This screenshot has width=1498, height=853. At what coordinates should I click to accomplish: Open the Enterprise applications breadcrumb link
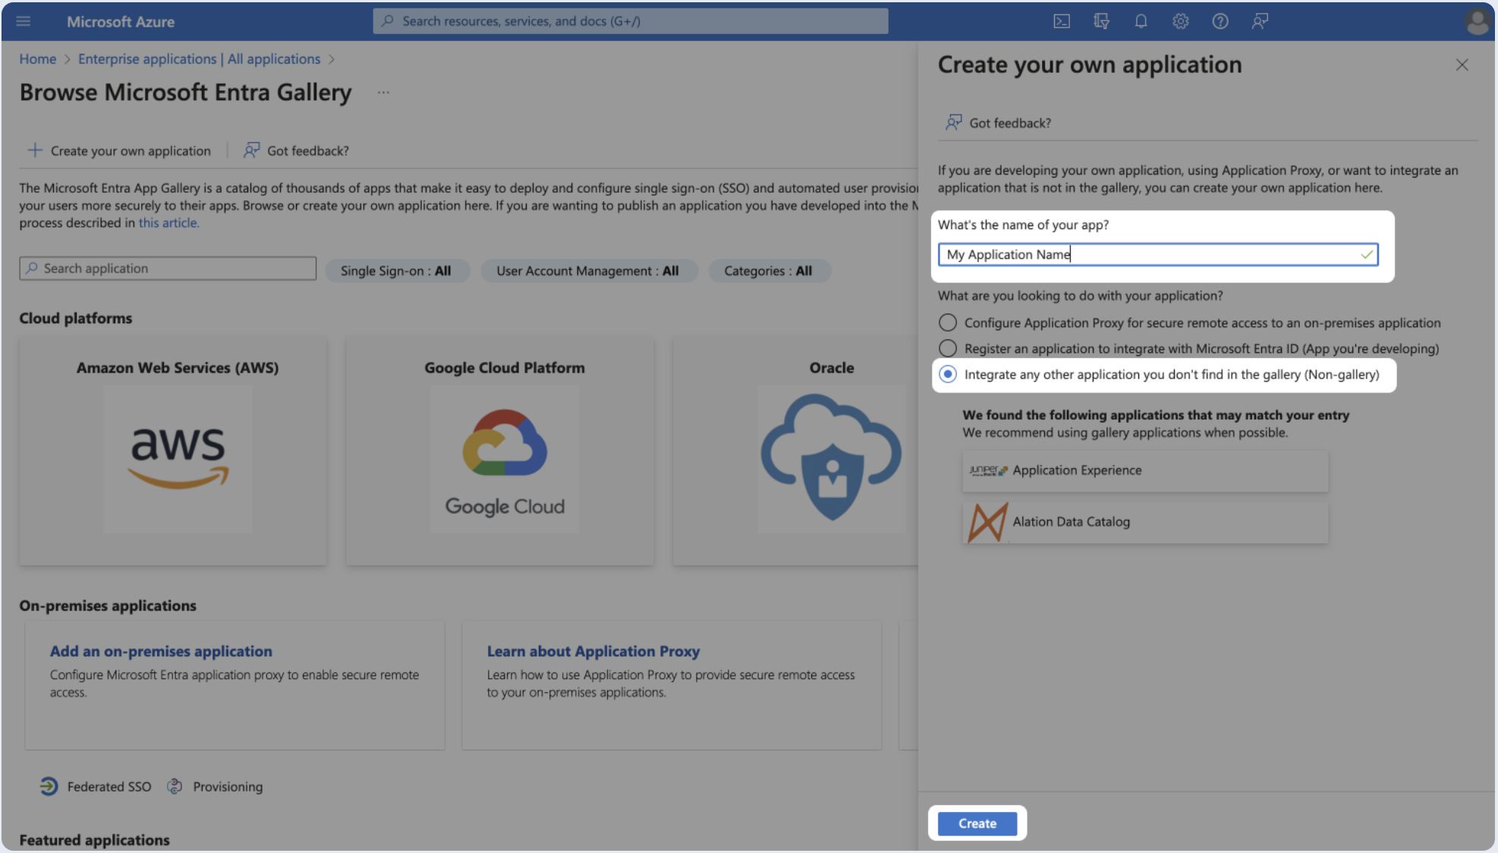(199, 59)
